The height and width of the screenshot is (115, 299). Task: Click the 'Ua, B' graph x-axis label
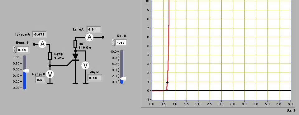point(291,110)
